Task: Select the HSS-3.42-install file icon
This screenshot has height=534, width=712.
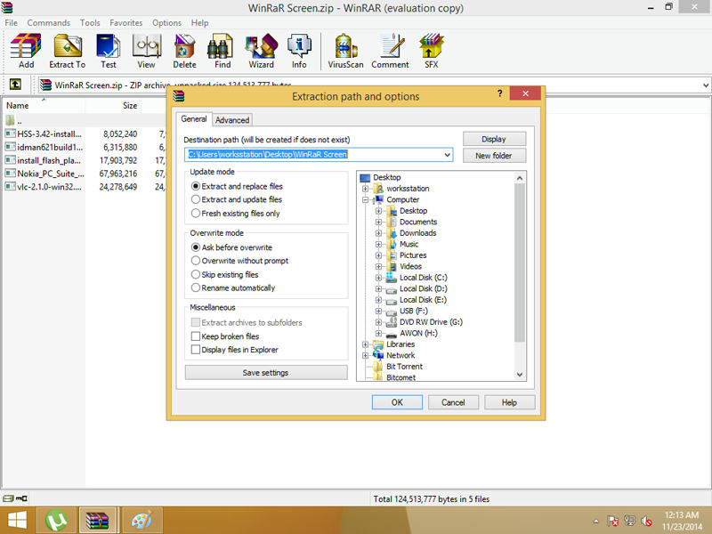Action: click(x=10, y=133)
